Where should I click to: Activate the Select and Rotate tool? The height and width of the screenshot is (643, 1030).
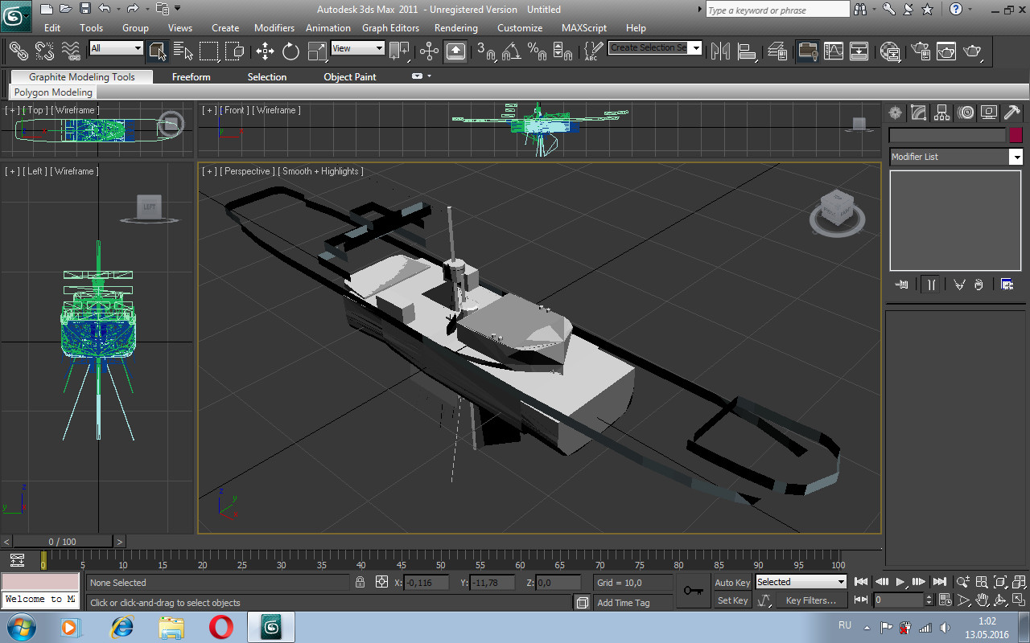coord(290,51)
